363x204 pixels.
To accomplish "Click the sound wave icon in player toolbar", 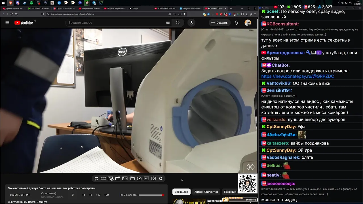I will click(x=104, y=178).
